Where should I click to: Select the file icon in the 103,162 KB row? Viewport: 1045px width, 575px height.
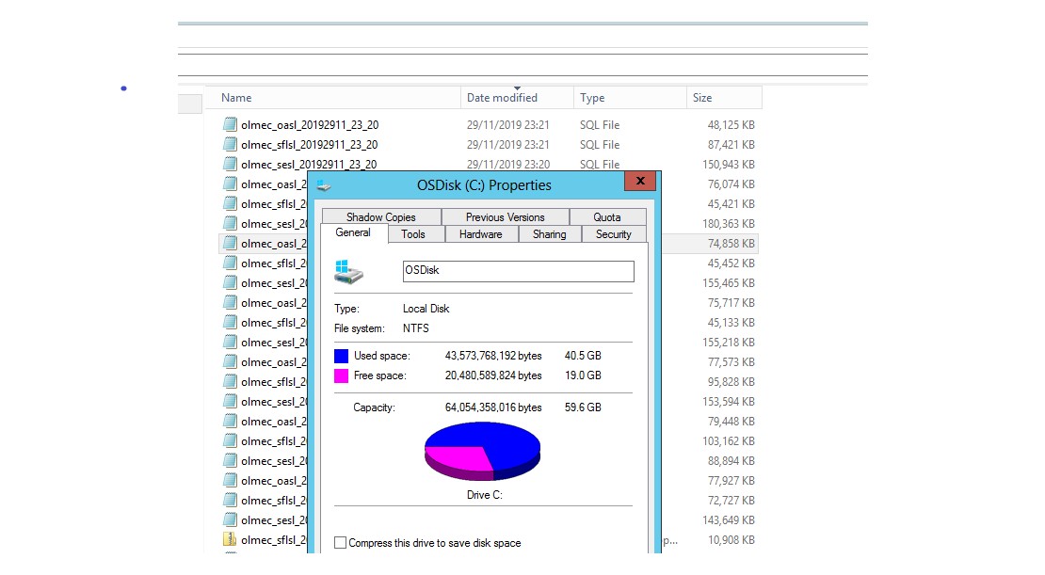point(230,441)
